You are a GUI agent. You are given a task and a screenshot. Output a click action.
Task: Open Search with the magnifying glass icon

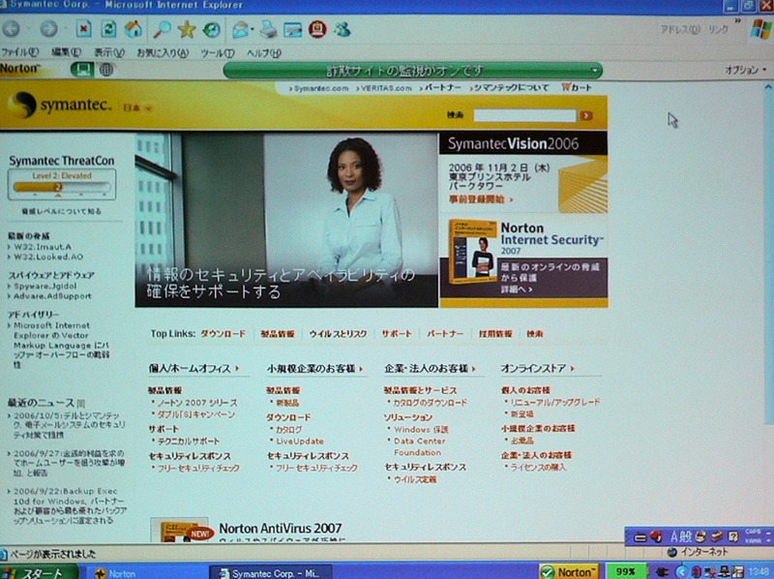coord(162,30)
